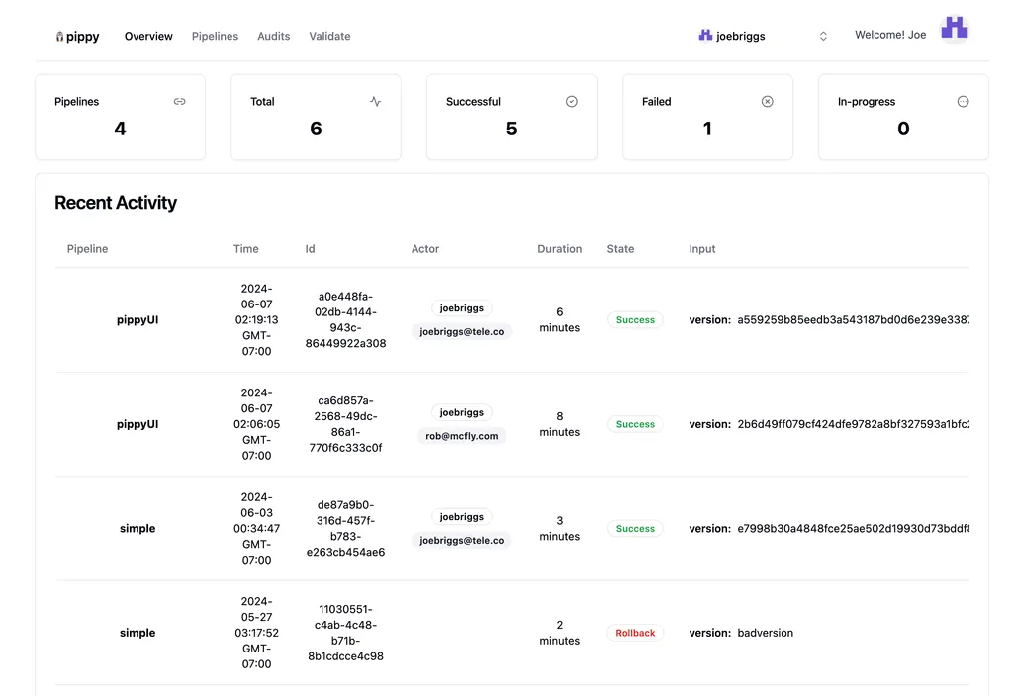This screenshot has height=696, width=1013.
Task: Click the X circle icon on Failed card
Action: pos(767,101)
